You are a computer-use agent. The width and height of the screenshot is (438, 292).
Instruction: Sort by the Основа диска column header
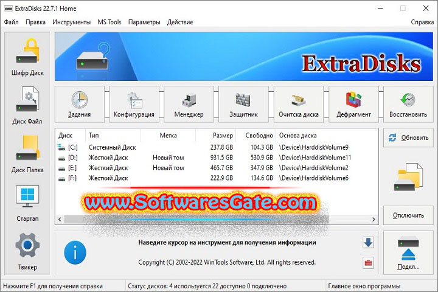click(x=327, y=136)
